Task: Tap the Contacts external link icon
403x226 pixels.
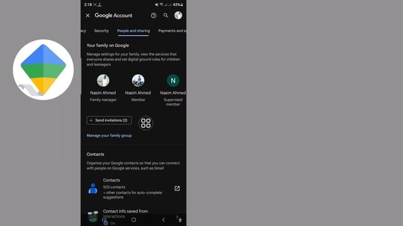Action: (177, 188)
